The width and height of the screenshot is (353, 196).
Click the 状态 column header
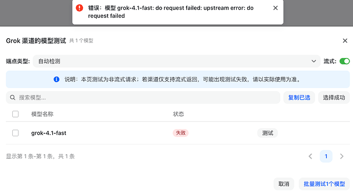(179, 114)
